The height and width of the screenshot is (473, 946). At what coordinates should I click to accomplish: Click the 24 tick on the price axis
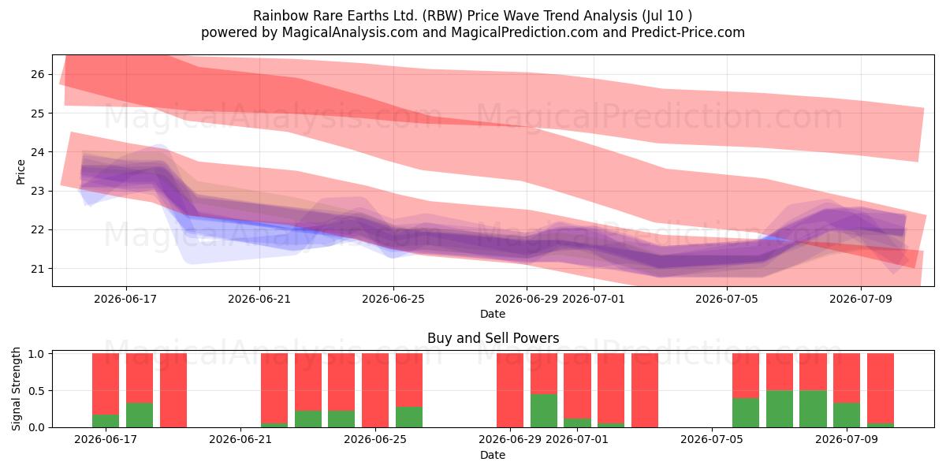[39, 151]
